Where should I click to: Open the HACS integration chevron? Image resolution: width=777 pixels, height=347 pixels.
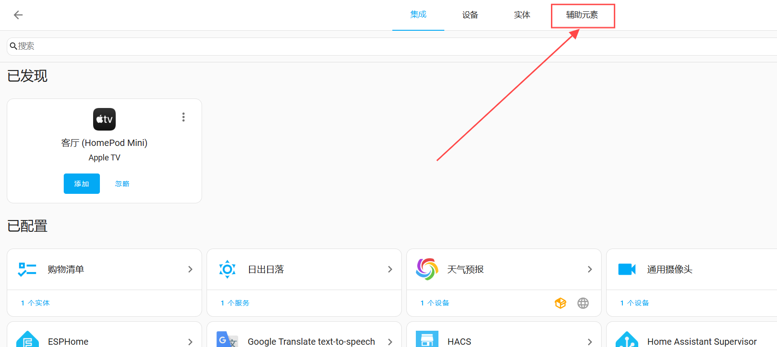590,342
